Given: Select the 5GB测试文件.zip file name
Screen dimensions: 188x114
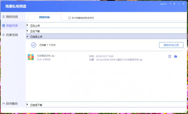Looking at the screenshot, I should click(x=46, y=56).
